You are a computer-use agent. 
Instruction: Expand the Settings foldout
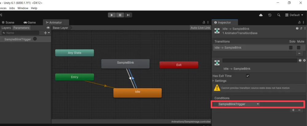(214, 81)
